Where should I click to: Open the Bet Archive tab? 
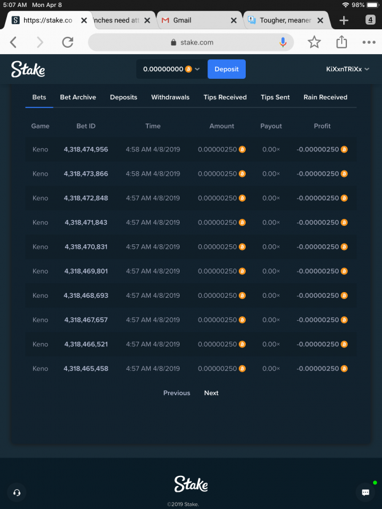(78, 97)
